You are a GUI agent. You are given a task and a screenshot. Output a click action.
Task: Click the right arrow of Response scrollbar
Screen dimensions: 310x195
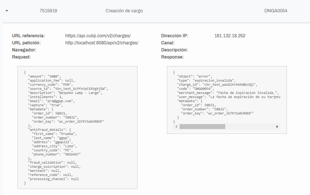277,126
